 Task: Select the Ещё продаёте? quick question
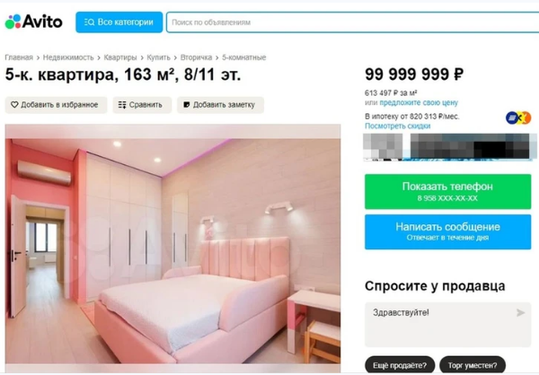pyautogui.click(x=400, y=365)
